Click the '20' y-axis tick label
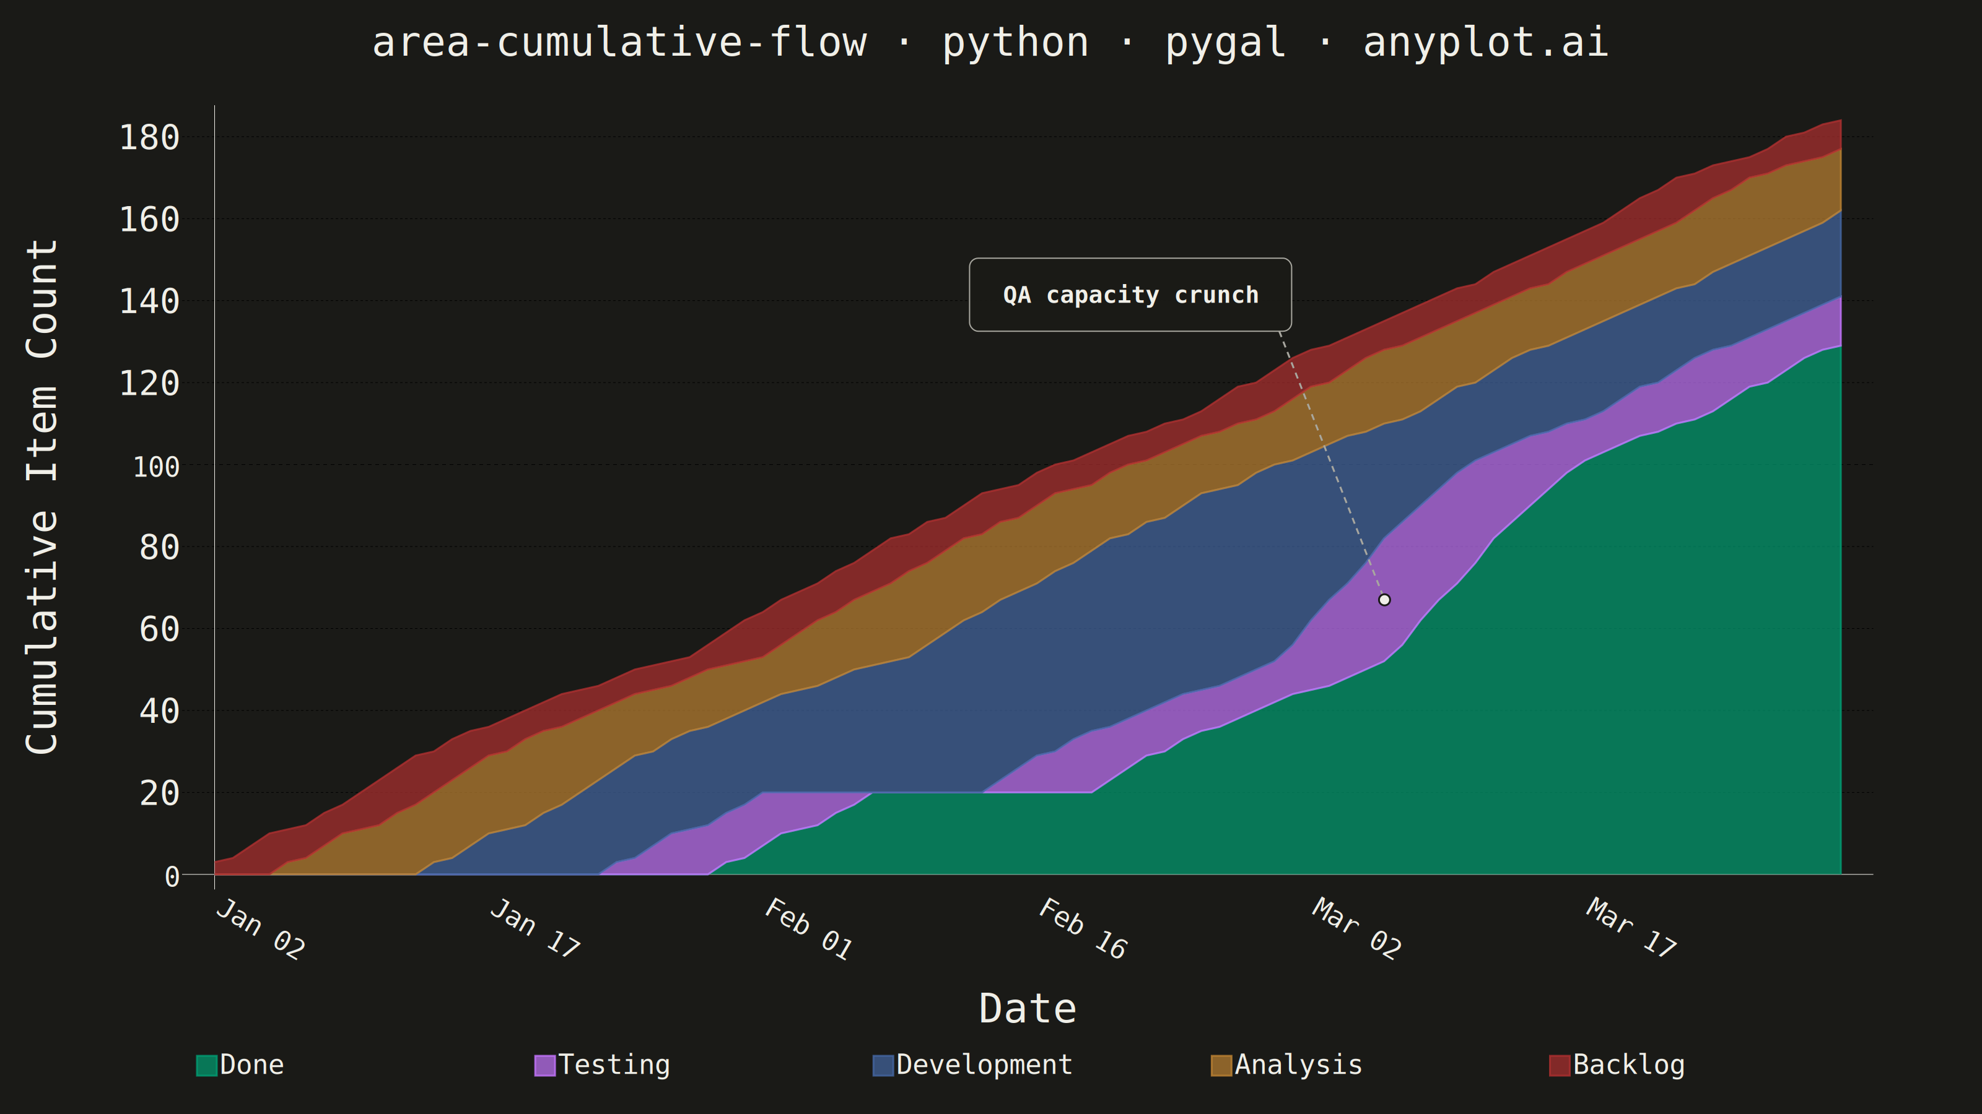This screenshot has width=1982, height=1114. coord(159,793)
